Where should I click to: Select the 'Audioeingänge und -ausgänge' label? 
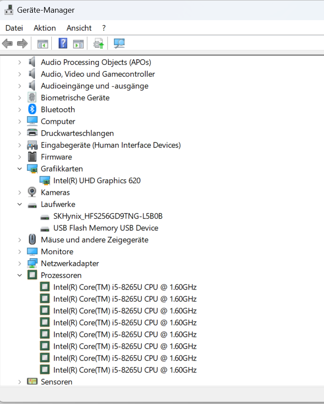click(x=94, y=86)
